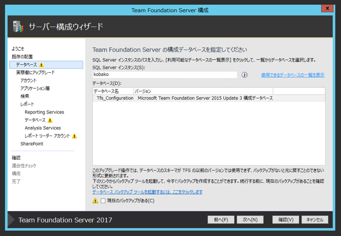
Task: Select 完了 in the sidebar
Action: 16,181
